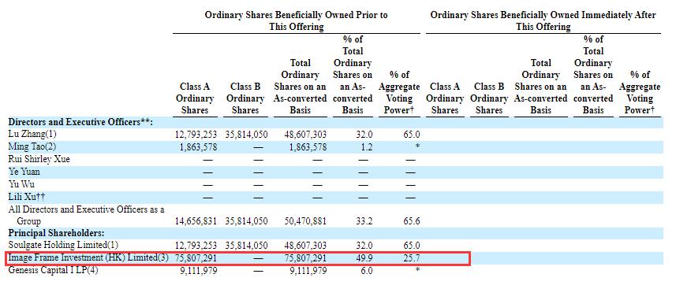Select Genesis Capital I LP(4) row label
The width and height of the screenshot is (691, 285).
click(54, 271)
